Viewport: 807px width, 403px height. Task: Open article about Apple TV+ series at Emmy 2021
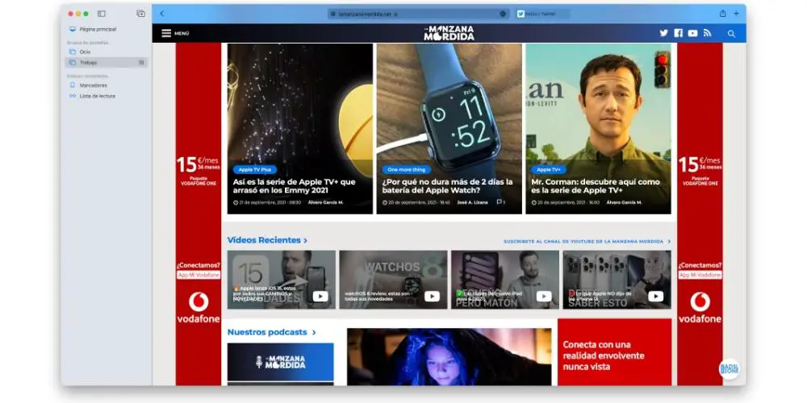pyautogui.click(x=294, y=186)
